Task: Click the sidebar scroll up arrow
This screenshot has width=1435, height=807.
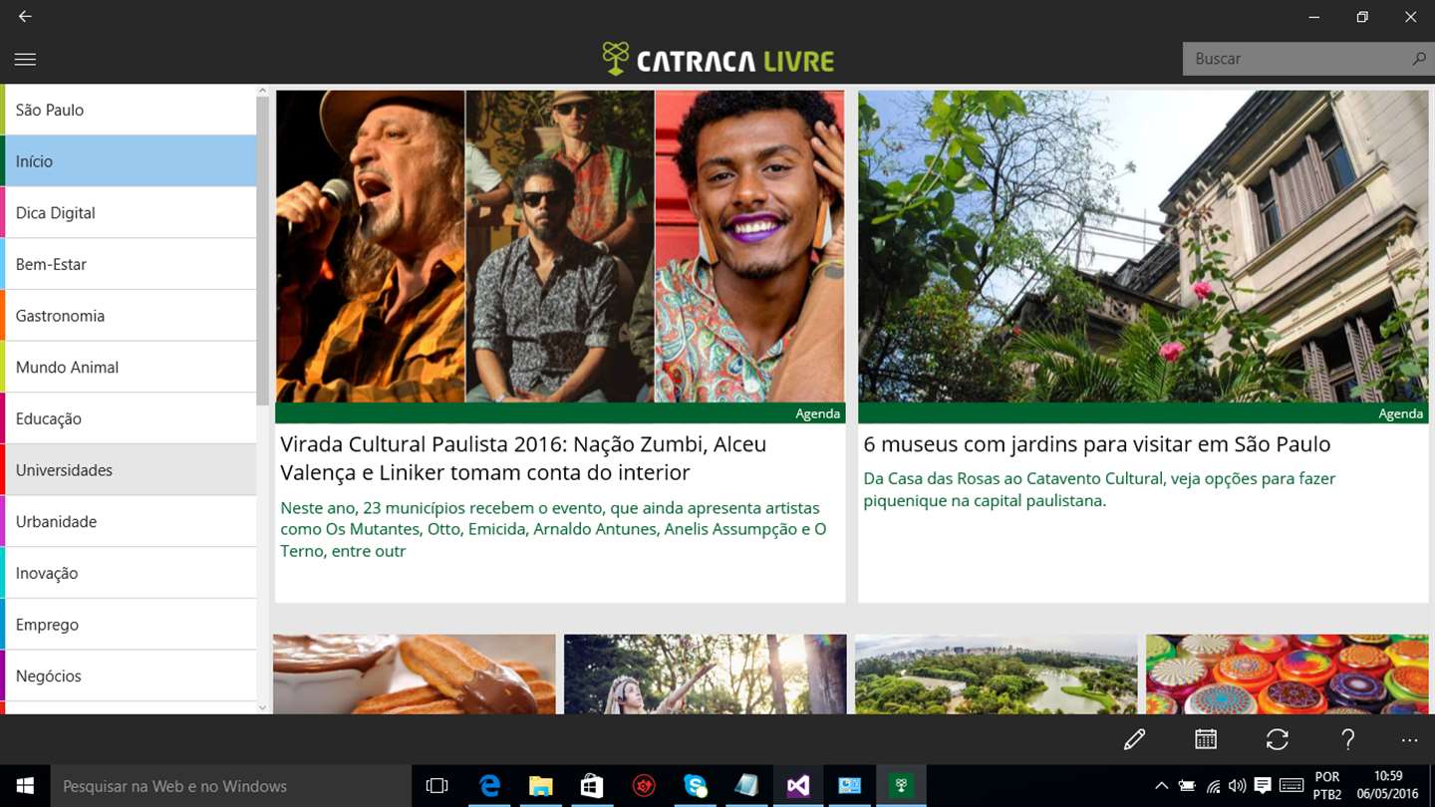Action: point(263,91)
